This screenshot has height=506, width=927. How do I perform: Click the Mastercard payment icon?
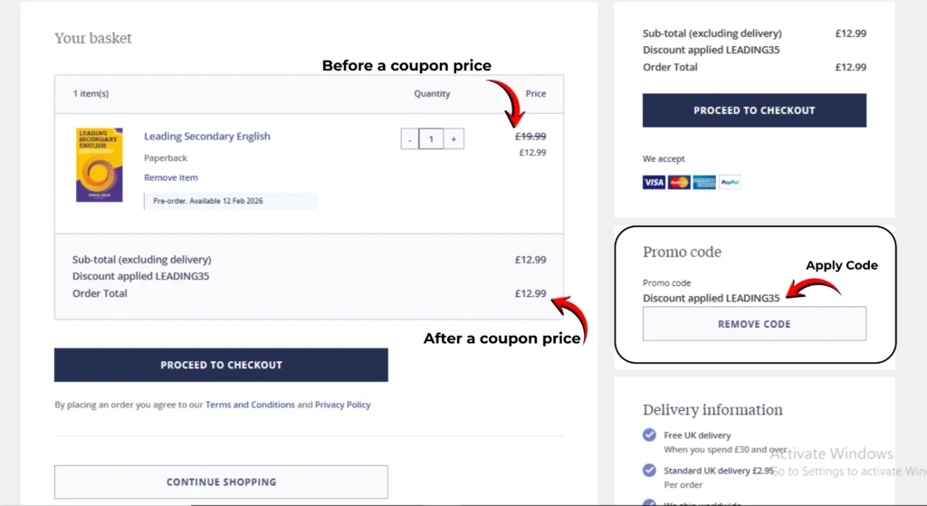[679, 182]
